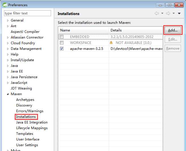Expand the Java Persistence node
This screenshot has height=151, width=186.
(x=8, y=77)
